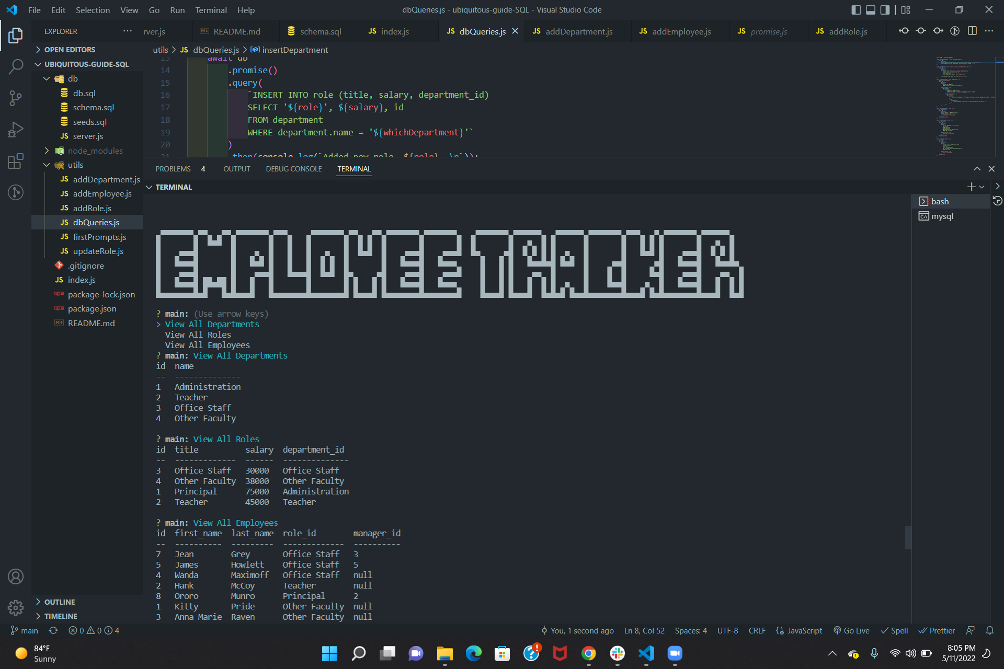Select the mysql terminal instance
The image size is (1004, 669).
coord(942,216)
